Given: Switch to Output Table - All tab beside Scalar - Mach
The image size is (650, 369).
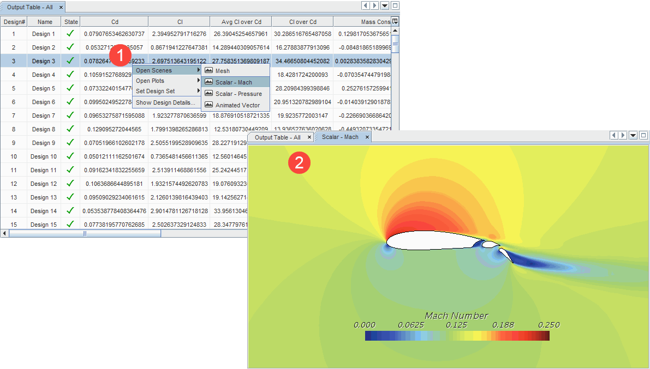Looking at the screenshot, I should (277, 137).
